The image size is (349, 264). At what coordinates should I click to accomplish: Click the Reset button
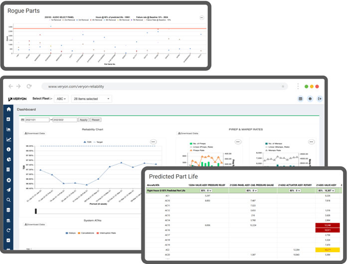click(96, 120)
